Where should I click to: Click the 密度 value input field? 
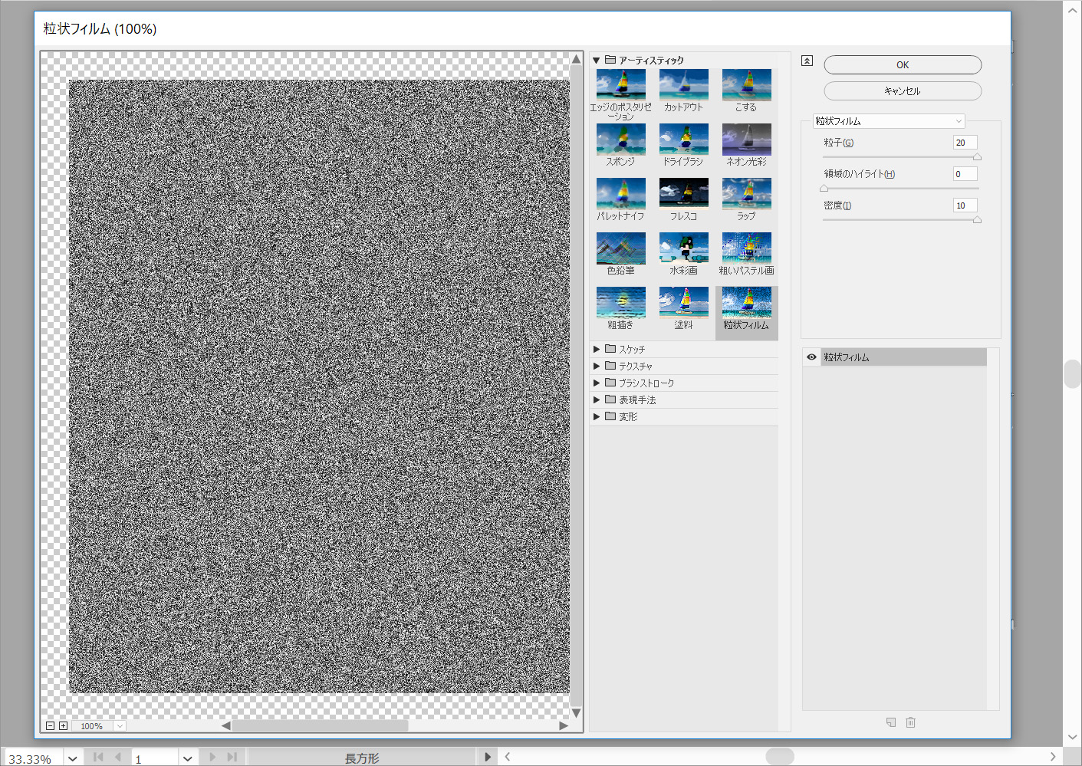point(965,205)
